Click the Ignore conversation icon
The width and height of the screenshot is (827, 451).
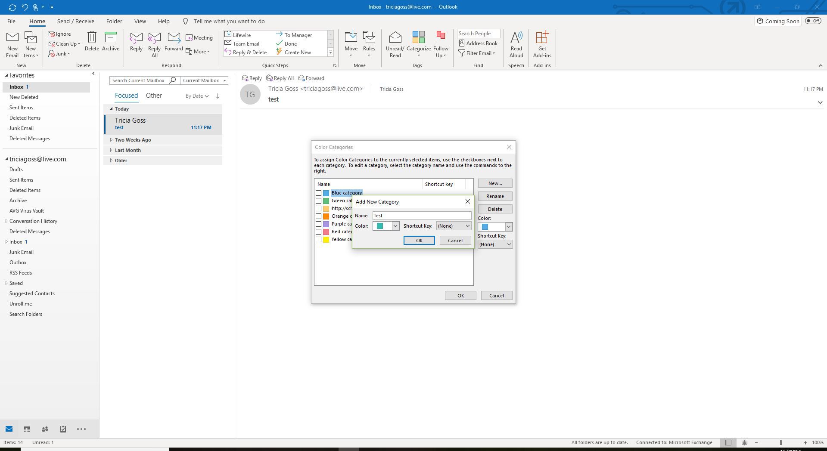[52, 34]
